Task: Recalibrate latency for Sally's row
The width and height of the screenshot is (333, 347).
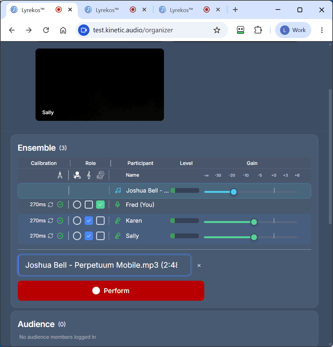Action: pyautogui.click(x=51, y=236)
